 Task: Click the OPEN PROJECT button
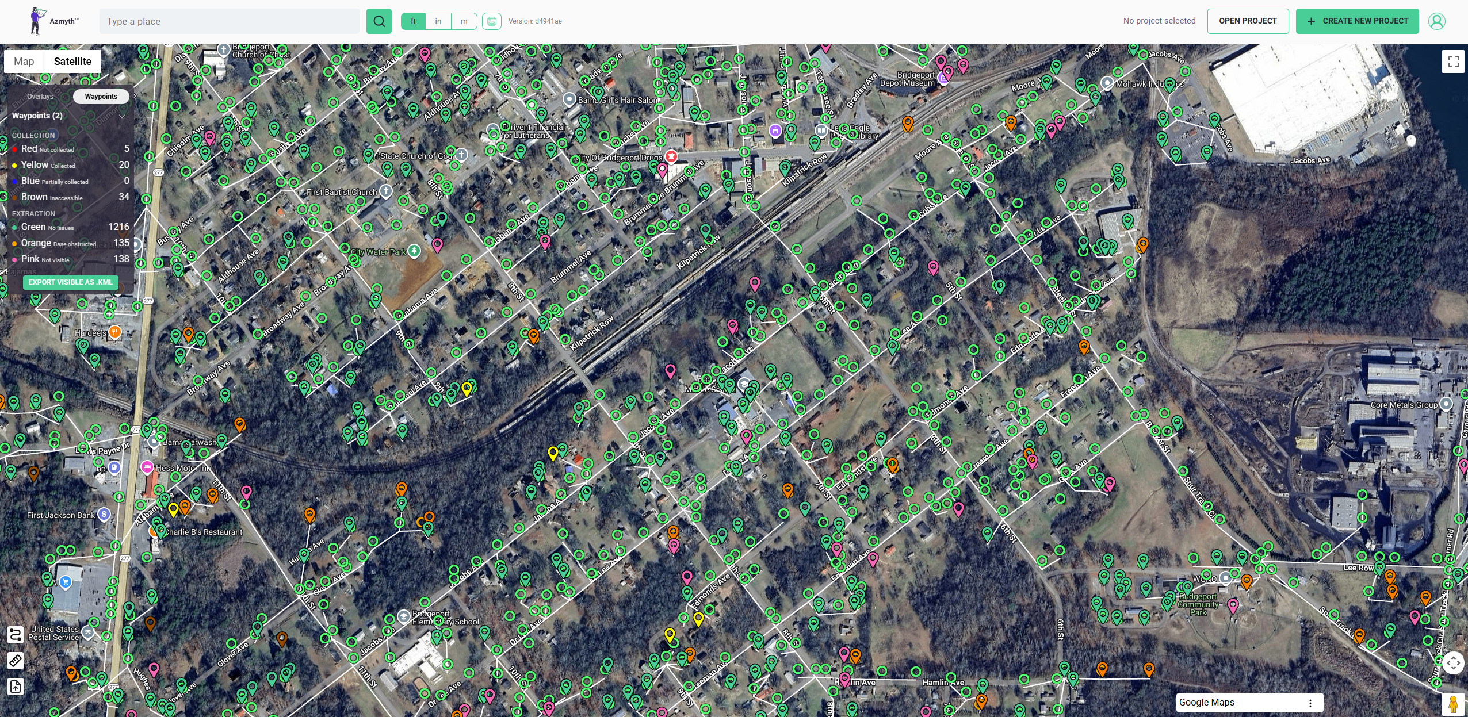1248,21
